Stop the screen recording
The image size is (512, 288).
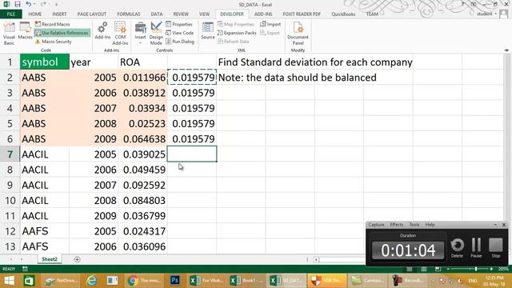(x=496, y=247)
